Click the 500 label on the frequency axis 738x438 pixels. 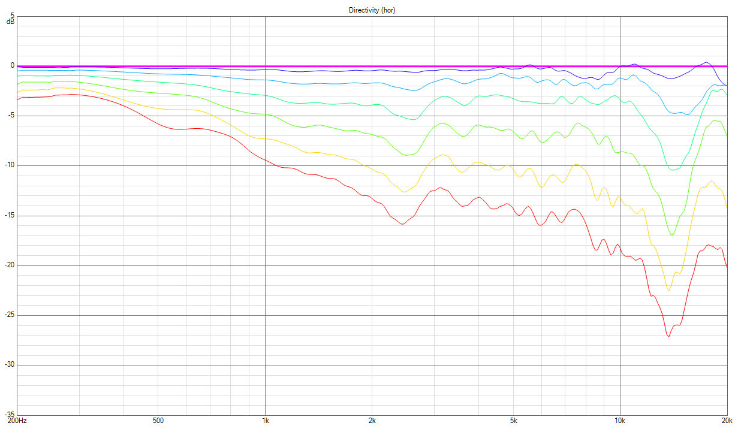[x=158, y=421]
